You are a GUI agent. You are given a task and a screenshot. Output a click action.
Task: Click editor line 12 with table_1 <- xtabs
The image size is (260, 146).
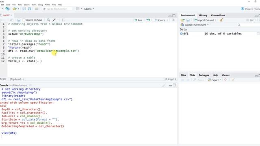25,61
